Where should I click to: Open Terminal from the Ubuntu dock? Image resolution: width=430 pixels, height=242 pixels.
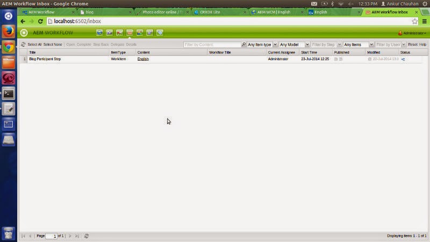(x=9, y=94)
